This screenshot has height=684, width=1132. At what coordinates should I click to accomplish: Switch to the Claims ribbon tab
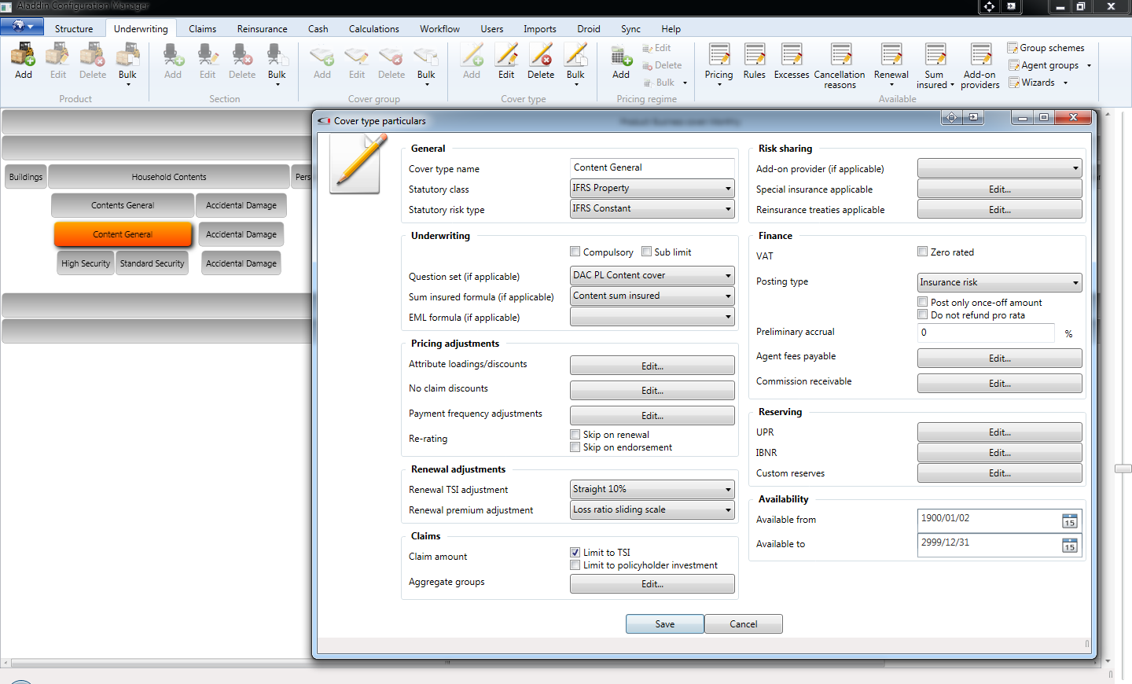tap(202, 28)
